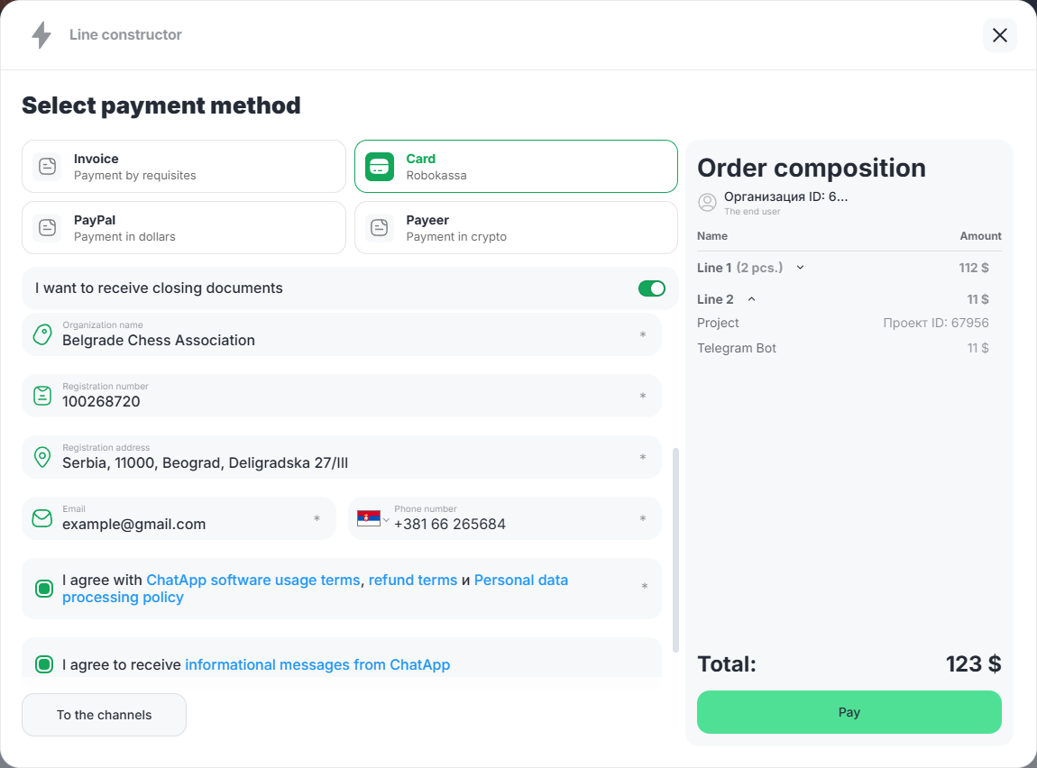The height and width of the screenshot is (768, 1037).
Task: Expand Line 1 order details
Action: pos(800,268)
